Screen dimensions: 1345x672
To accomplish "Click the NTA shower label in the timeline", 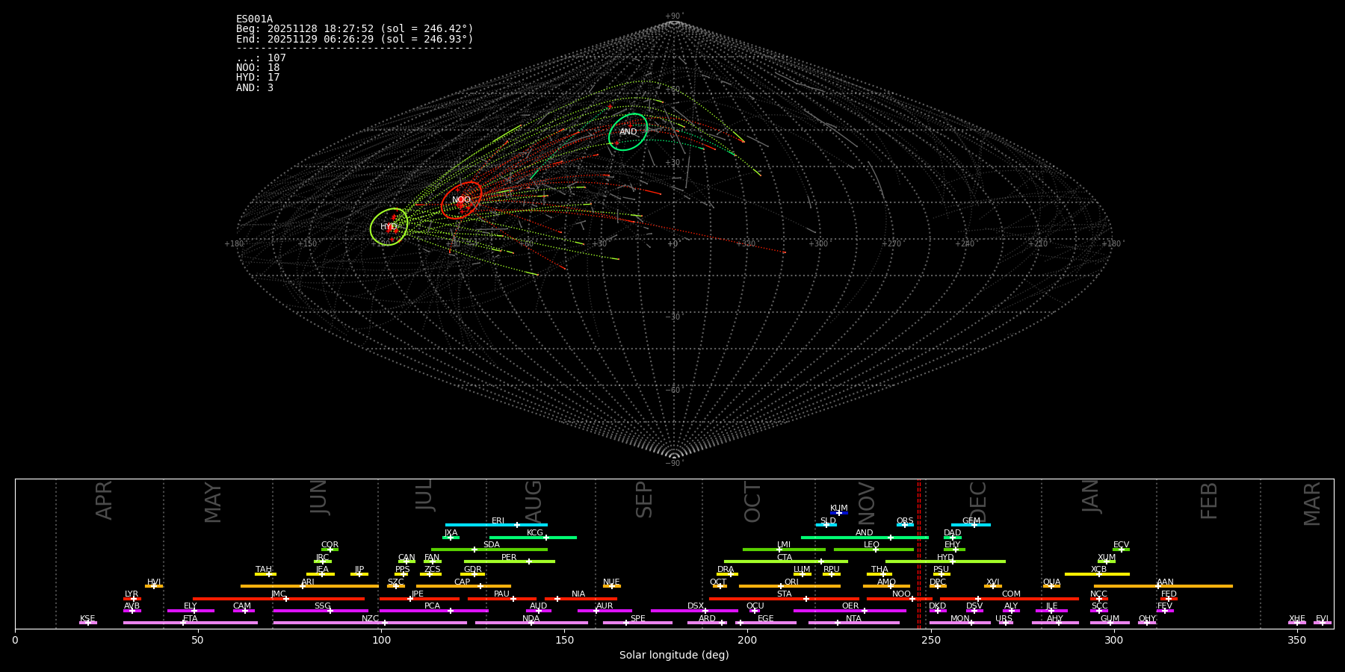I will click(x=853, y=619).
